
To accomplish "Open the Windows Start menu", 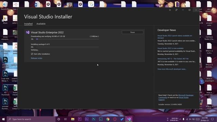I will (x=3, y=119).
